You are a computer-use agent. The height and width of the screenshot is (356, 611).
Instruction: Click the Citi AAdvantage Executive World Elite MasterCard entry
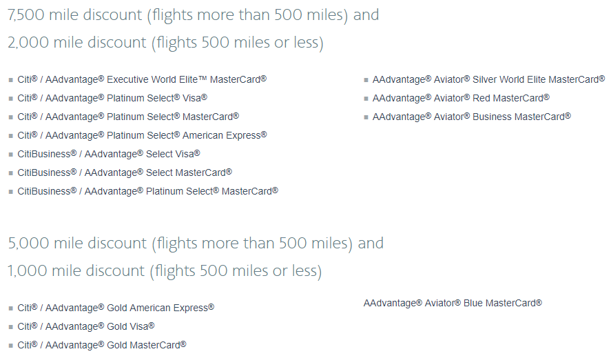(x=142, y=79)
